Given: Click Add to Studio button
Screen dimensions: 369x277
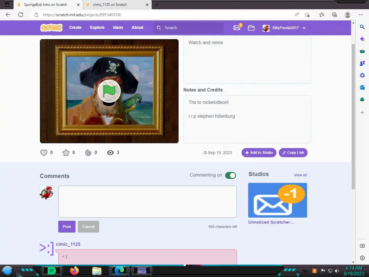Looking at the screenshot, I should pyautogui.click(x=259, y=153).
